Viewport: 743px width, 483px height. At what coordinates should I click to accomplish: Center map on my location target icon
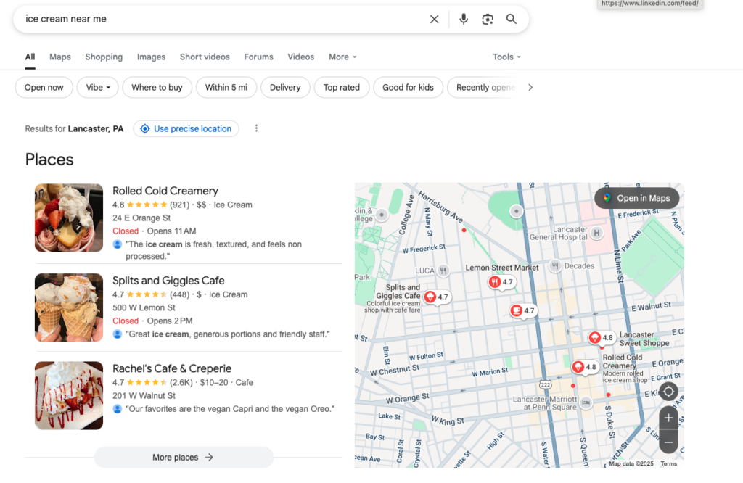668,392
